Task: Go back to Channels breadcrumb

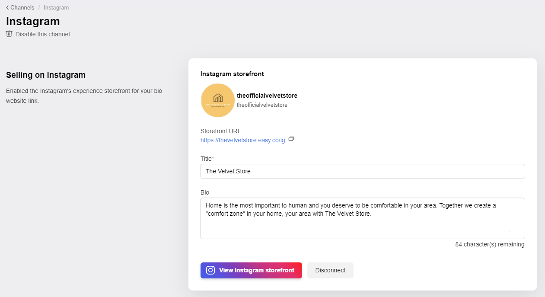Action: point(20,7)
